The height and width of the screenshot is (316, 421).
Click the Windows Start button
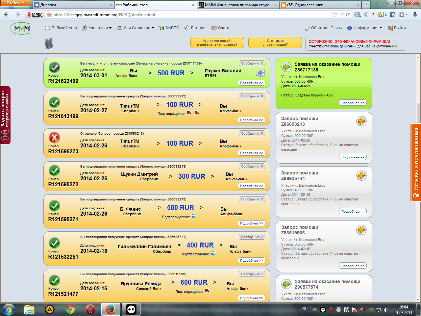9,309
